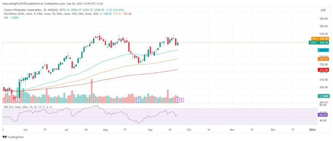Viewport: 333px width, 141px height.
Task: Click the +3.51 (+0.63%) change value
Action: 115,10
